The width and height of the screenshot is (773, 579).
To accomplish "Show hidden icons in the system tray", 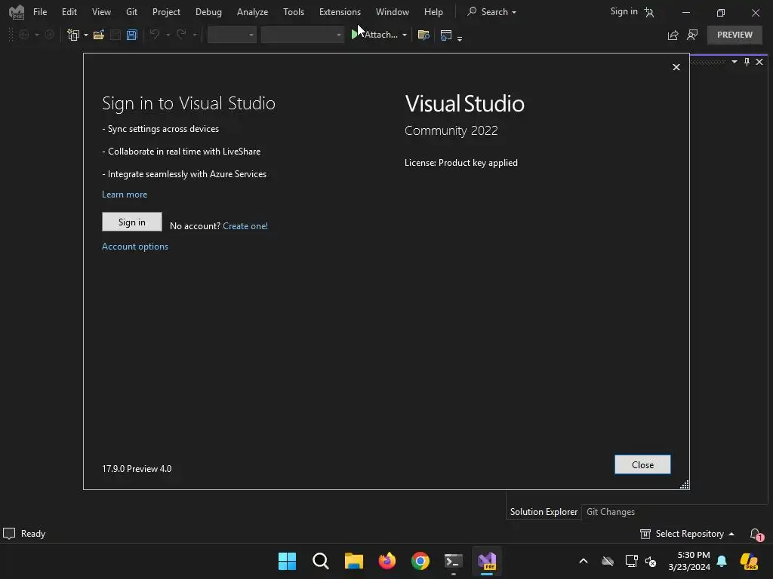I will pos(584,561).
